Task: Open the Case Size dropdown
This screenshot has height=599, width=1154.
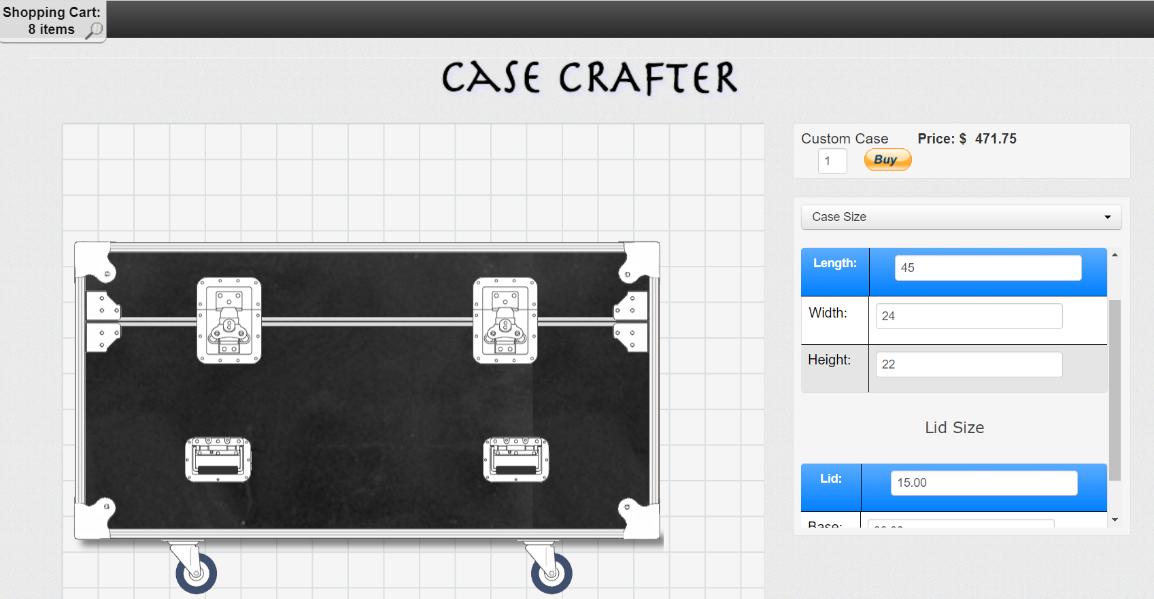Action: click(x=960, y=217)
